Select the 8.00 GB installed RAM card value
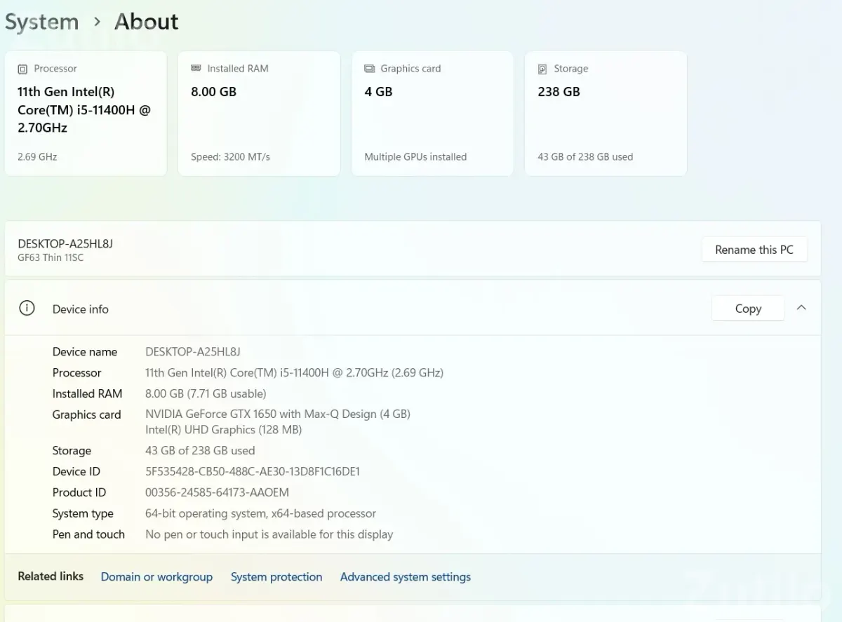Image resolution: width=842 pixels, height=622 pixels. pyautogui.click(x=213, y=92)
